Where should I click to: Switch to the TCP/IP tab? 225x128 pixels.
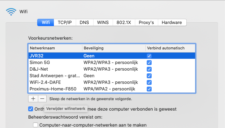point(65,23)
